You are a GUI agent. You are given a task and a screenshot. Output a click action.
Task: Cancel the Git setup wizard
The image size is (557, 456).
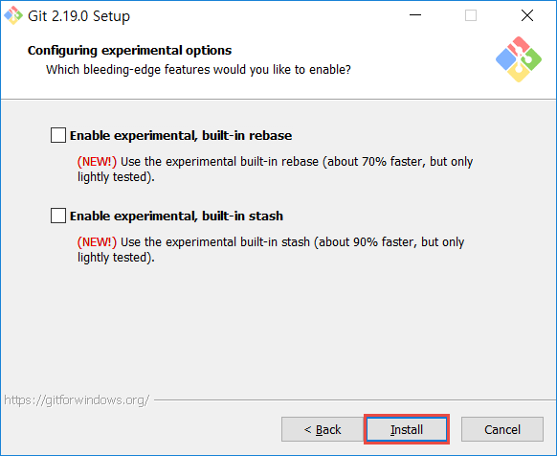tap(502, 429)
